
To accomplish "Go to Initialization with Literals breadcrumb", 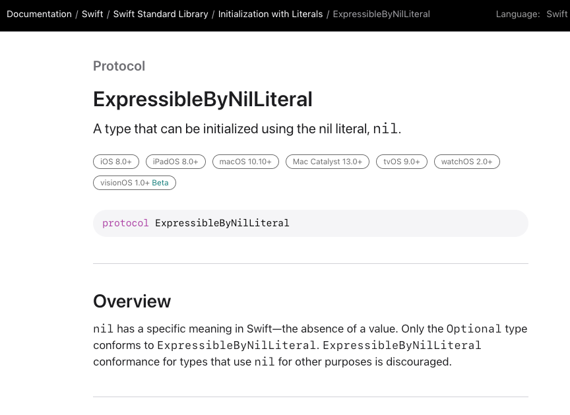I will click(x=270, y=14).
